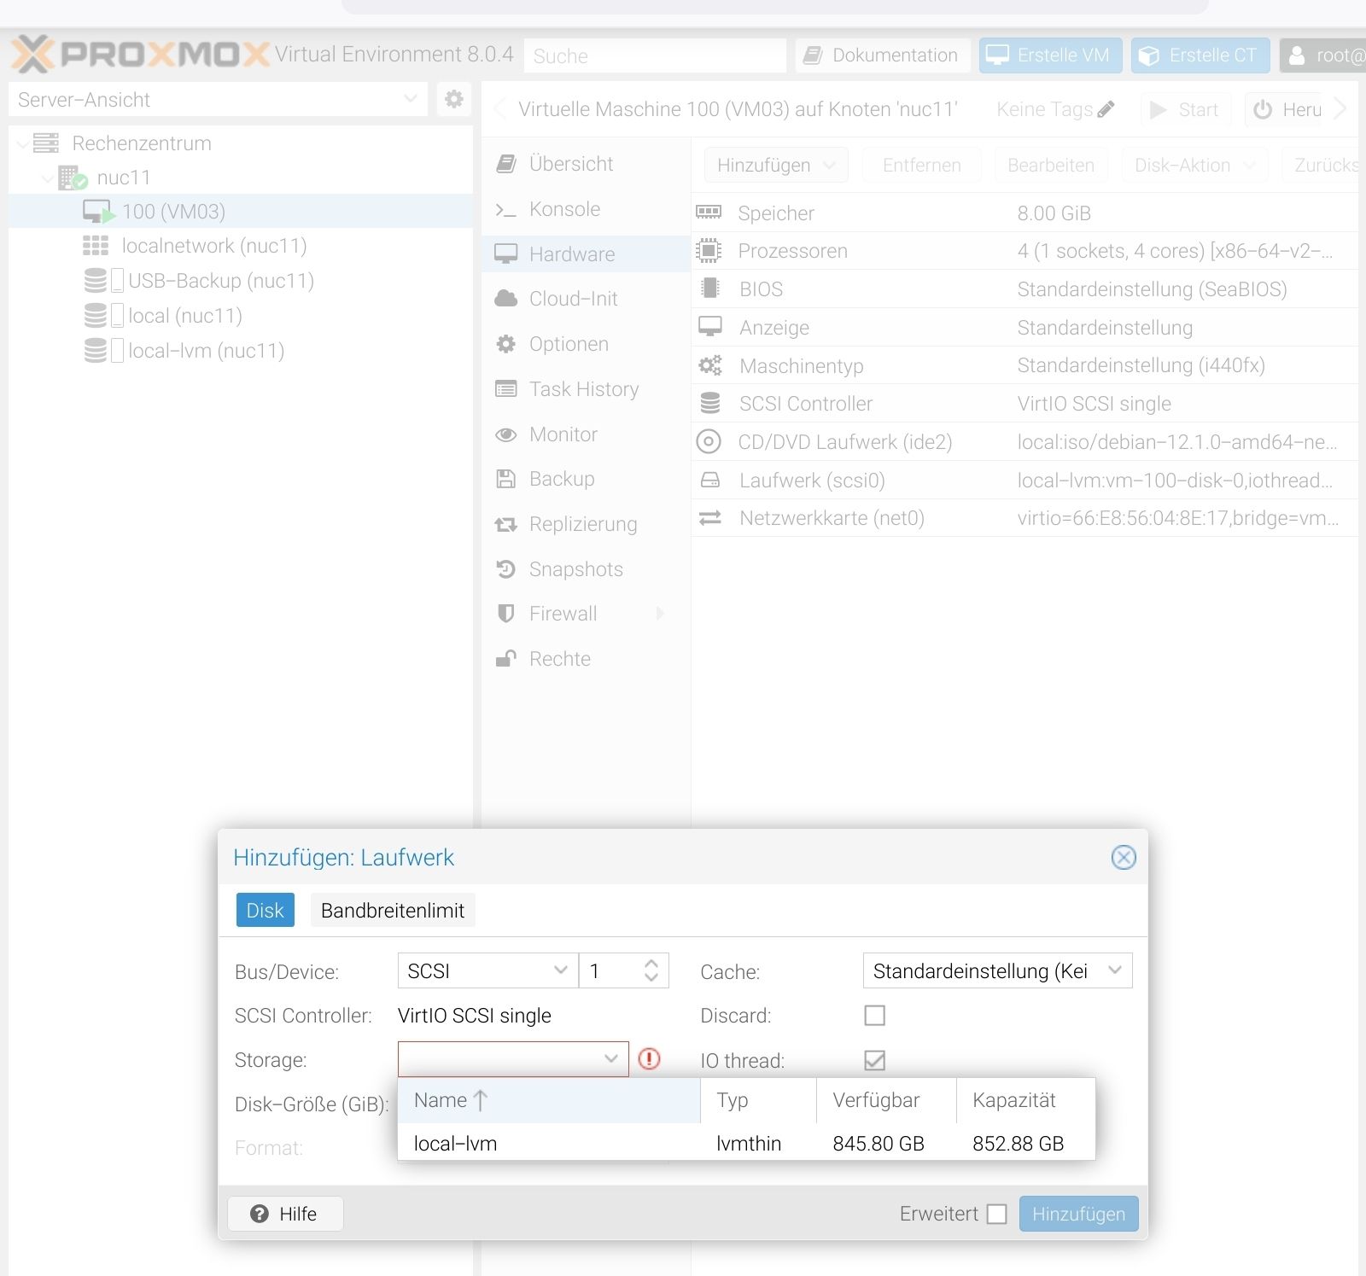Toggle the IO thread checkbox
Screen dimensions: 1366x1276
(x=874, y=1060)
